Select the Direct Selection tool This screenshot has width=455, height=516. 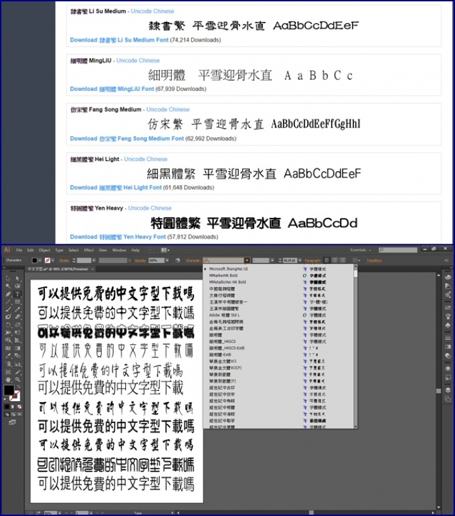[x=18, y=278]
